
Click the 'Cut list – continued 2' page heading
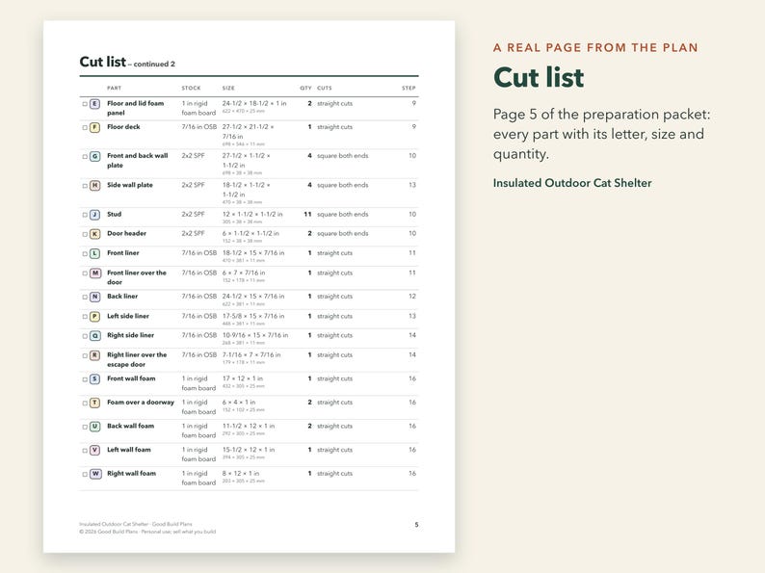pyautogui.click(x=127, y=62)
